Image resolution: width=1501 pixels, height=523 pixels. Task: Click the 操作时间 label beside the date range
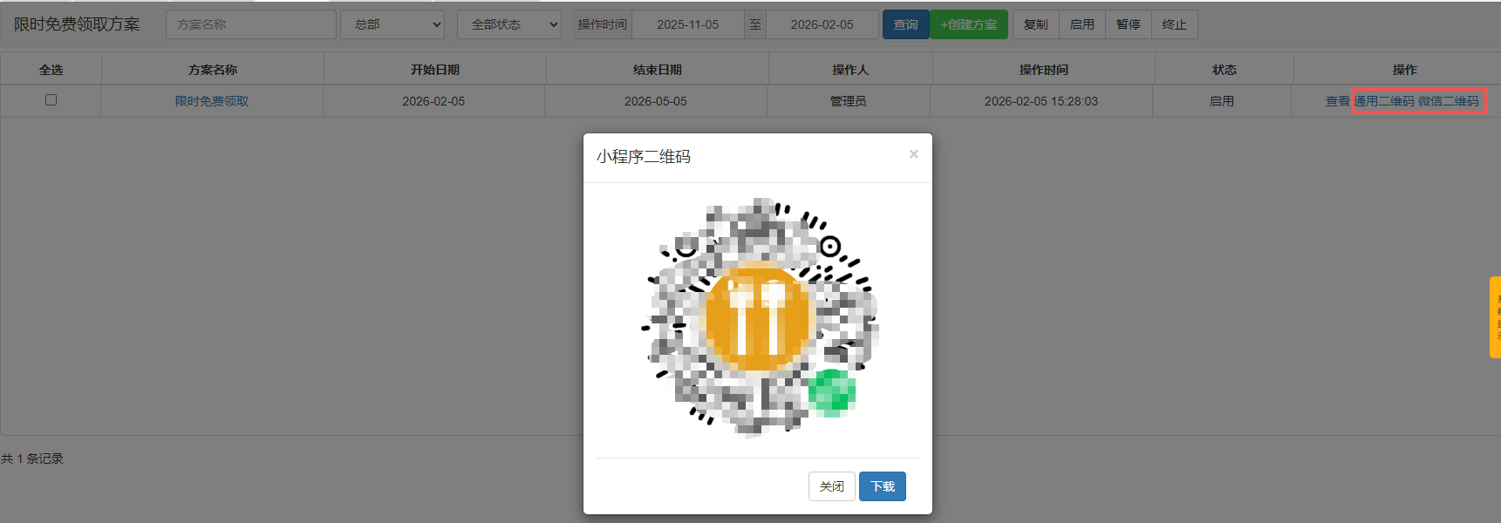603,24
